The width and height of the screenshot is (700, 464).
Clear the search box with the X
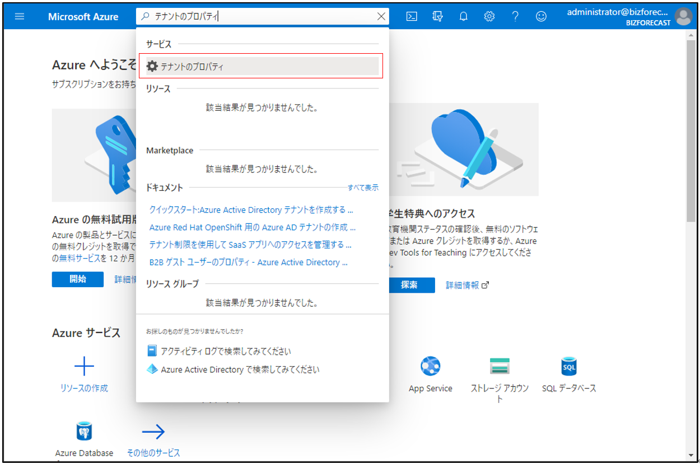tap(381, 16)
